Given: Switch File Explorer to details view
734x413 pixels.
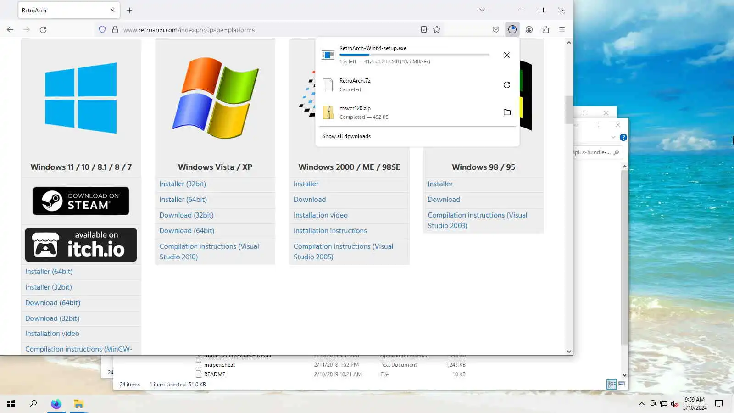Looking at the screenshot, I should (612, 385).
